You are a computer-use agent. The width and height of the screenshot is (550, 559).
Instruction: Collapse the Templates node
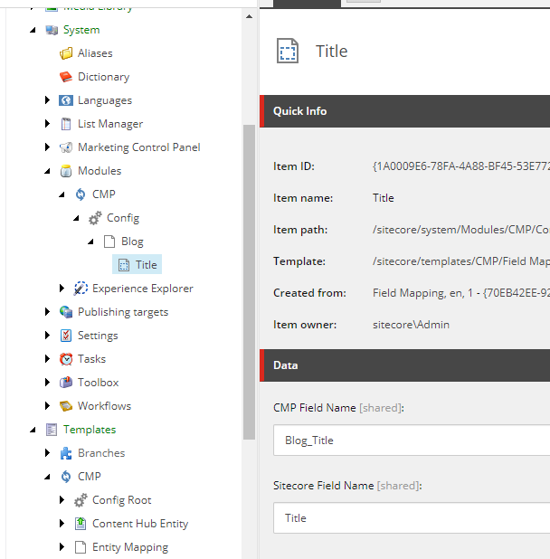click(x=33, y=431)
